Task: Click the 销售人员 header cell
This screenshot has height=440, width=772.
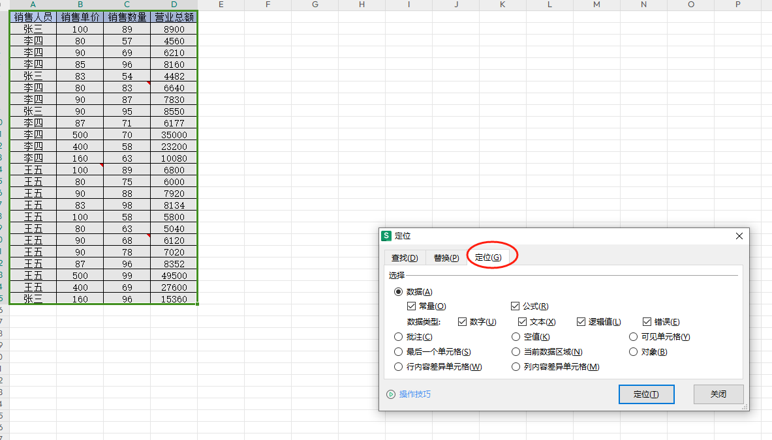Action: coord(33,17)
